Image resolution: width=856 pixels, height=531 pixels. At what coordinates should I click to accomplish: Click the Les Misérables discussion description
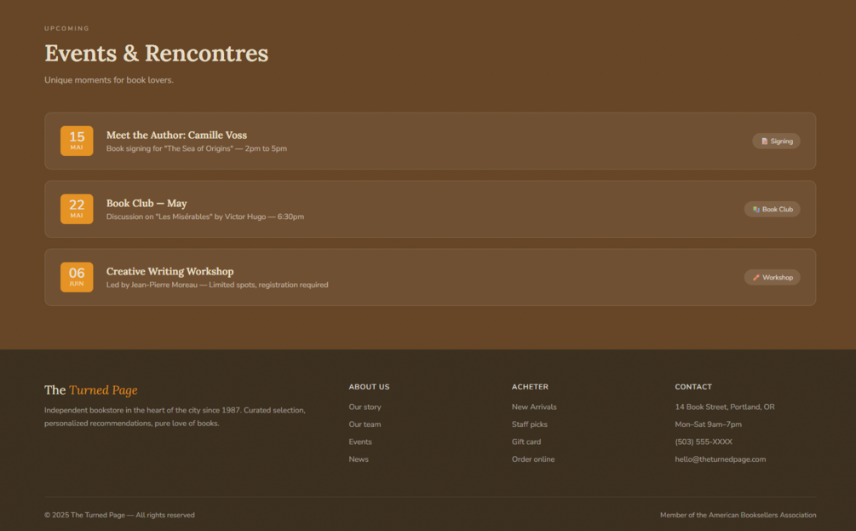[205, 216]
